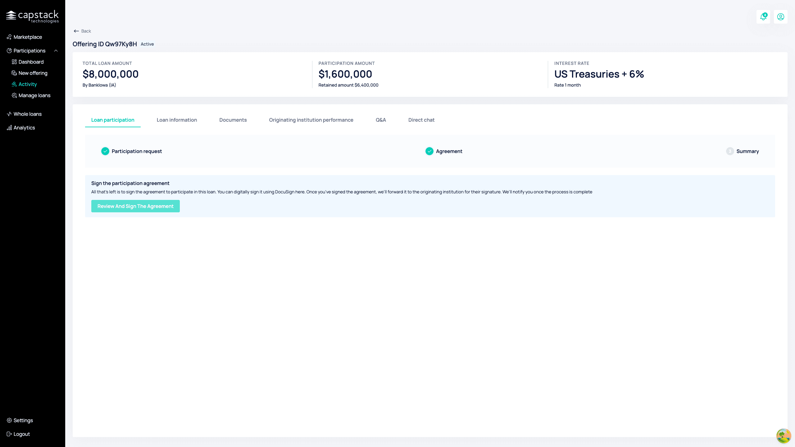795x447 pixels.
Task: Switch to the Loan information tab
Action: pyautogui.click(x=177, y=120)
